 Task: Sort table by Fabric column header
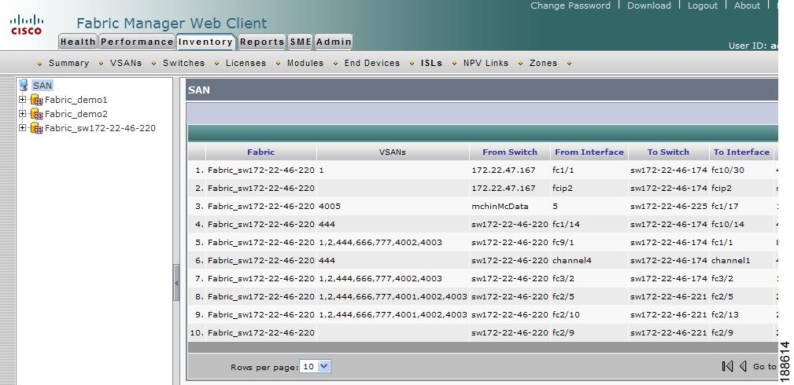point(260,152)
